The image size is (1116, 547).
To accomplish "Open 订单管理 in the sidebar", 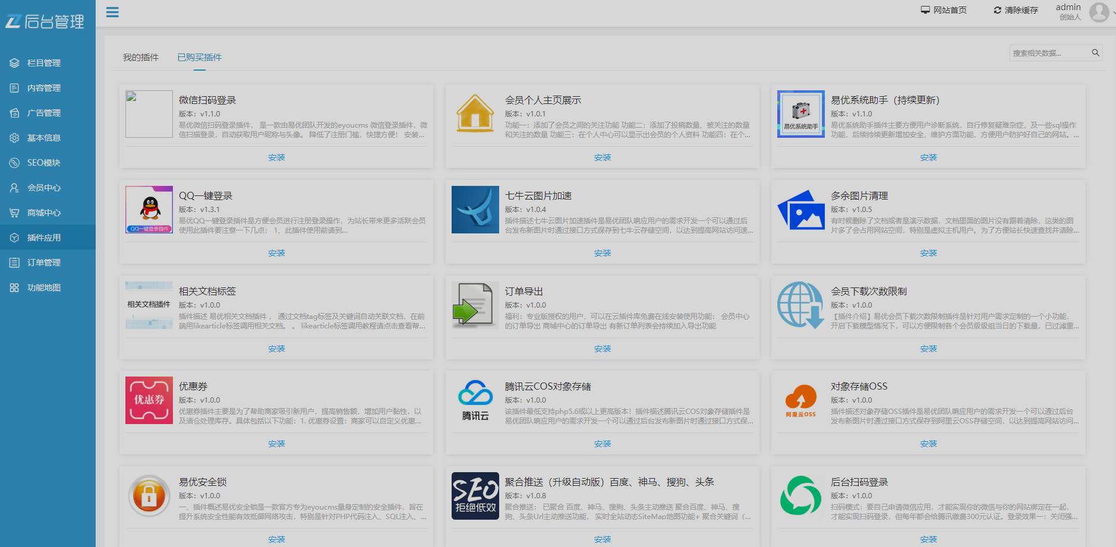I will (x=43, y=262).
